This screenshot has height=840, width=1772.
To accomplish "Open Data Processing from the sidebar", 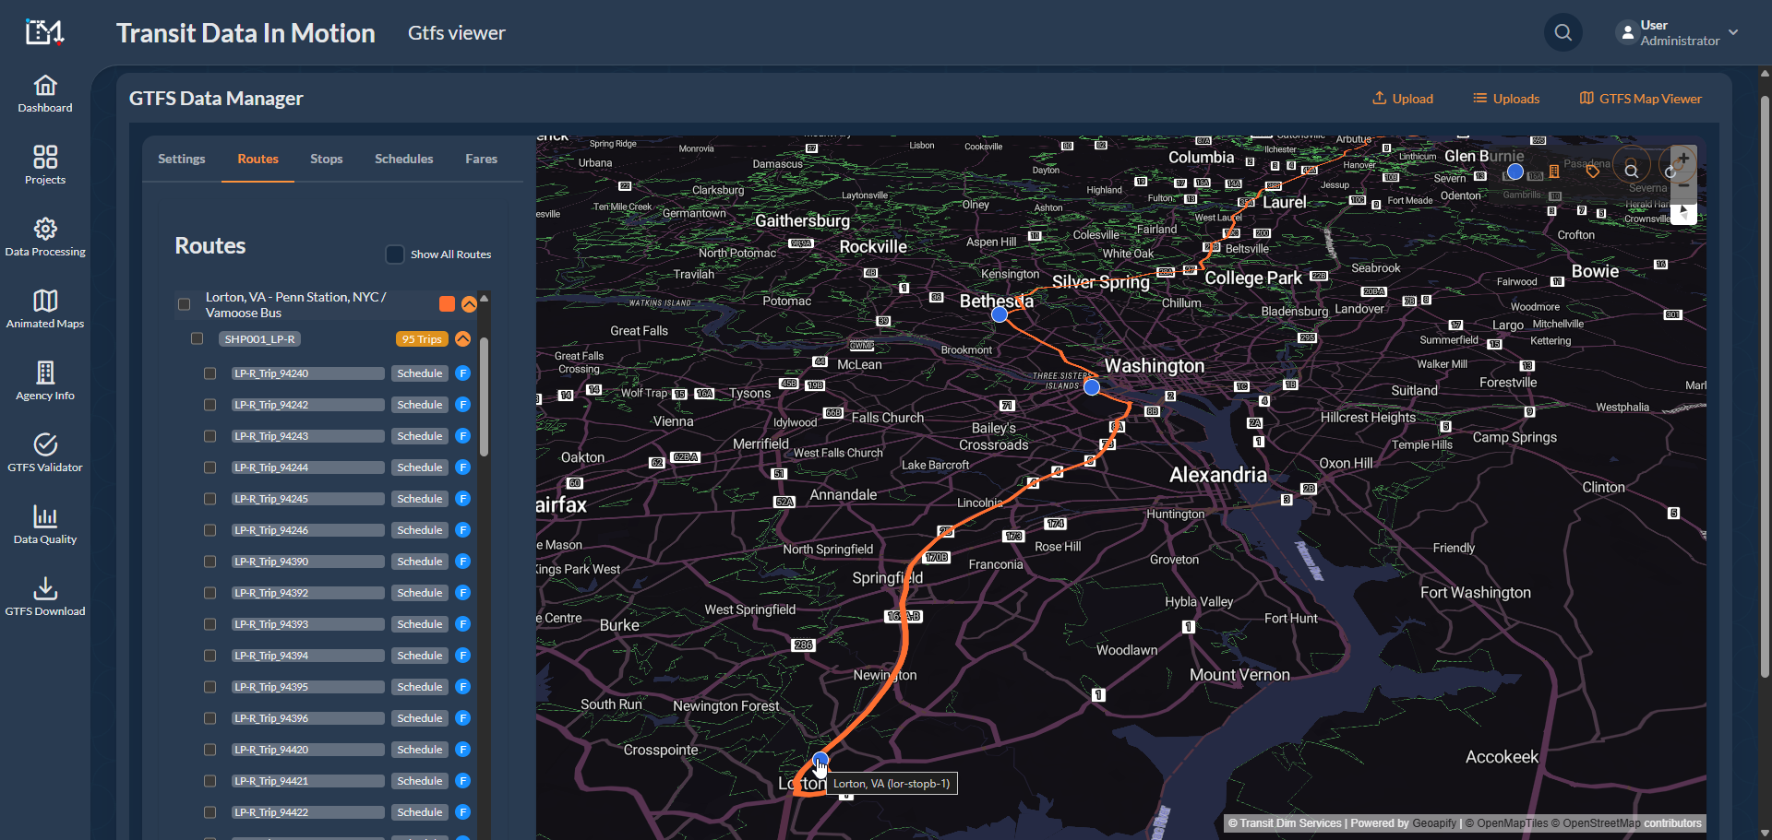I will (45, 237).
